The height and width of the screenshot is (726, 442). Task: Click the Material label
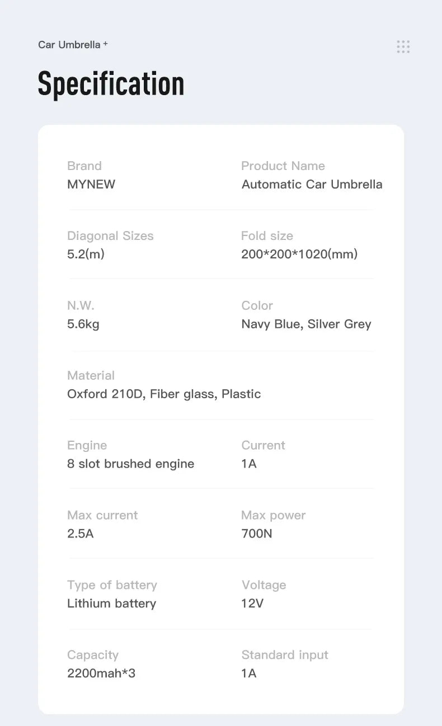click(x=91, y=376)
